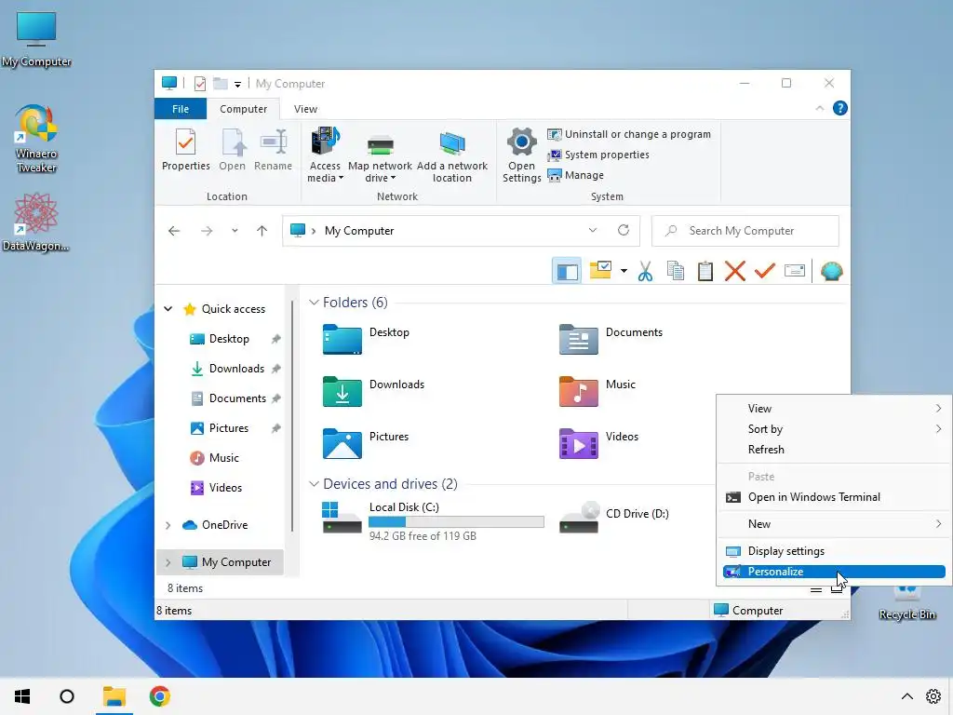Select CD Drive (D:)

point(614,518)
